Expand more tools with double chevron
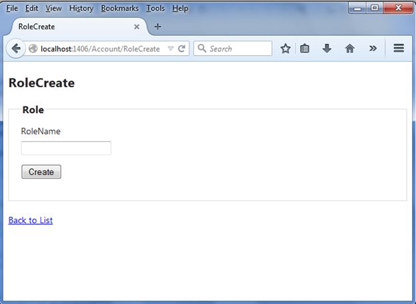 [373, 49]
